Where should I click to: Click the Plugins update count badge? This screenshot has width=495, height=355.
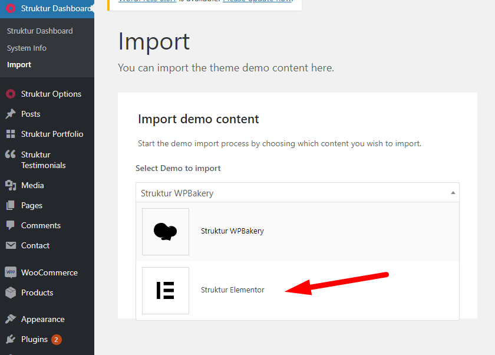(x=56, y=340)
